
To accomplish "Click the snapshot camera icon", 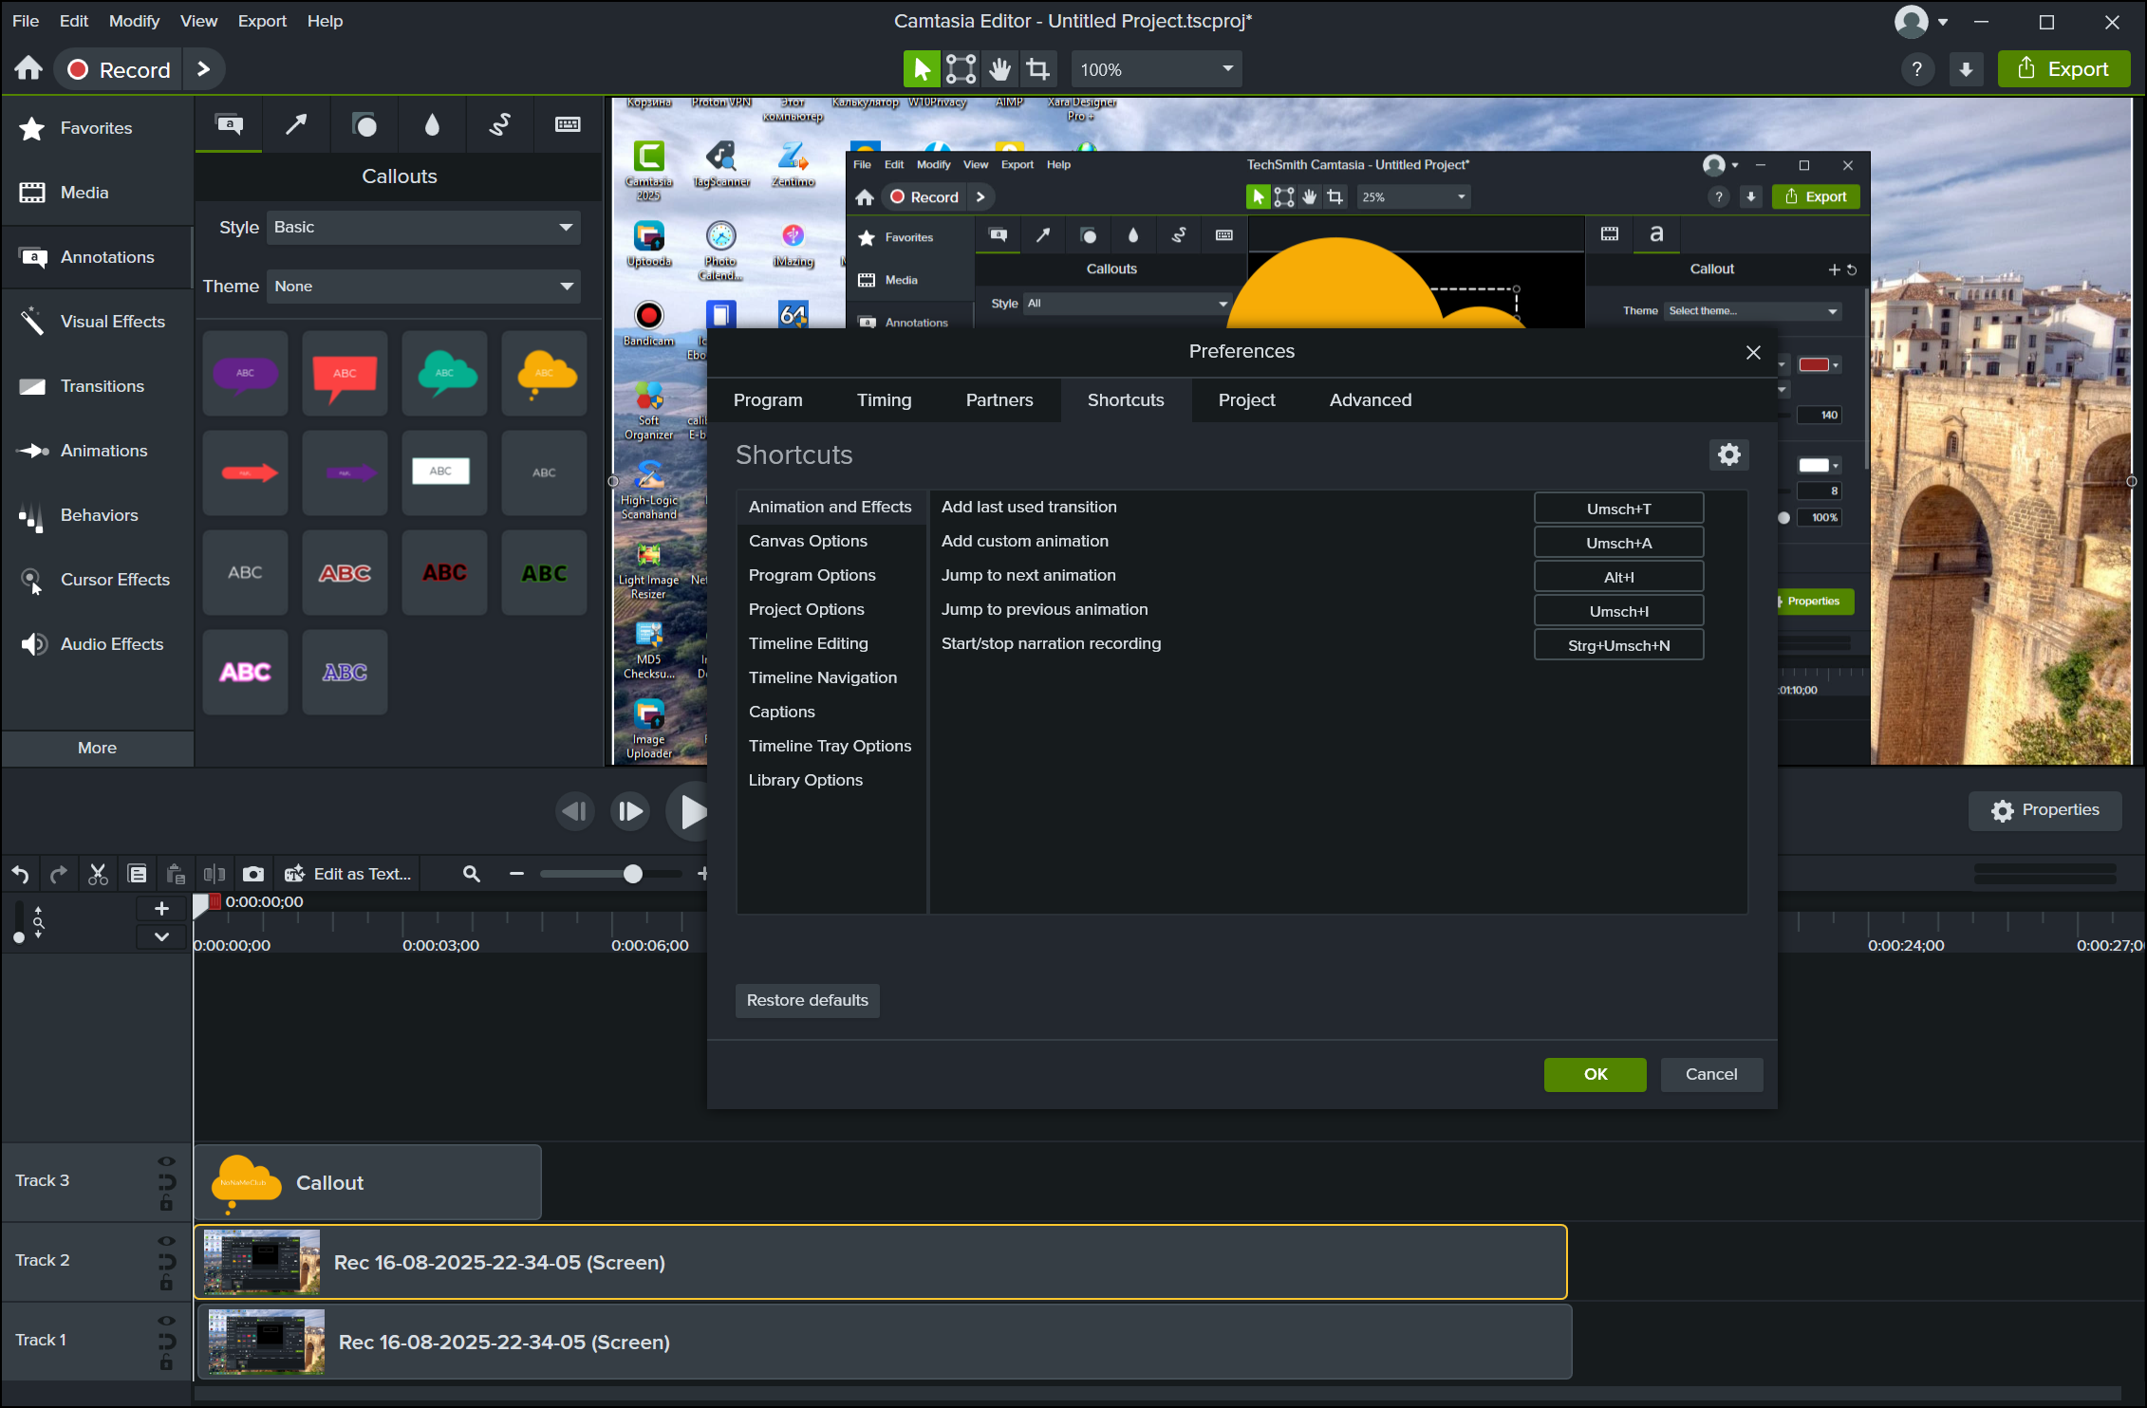I will click(x=253, y=874).
